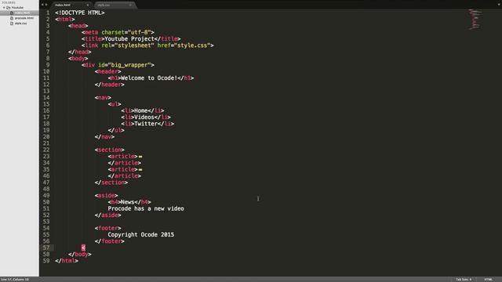Screen dimensions: 502x282
Task: Click the Youtube folder icon in sidebar
Action: 9,7
